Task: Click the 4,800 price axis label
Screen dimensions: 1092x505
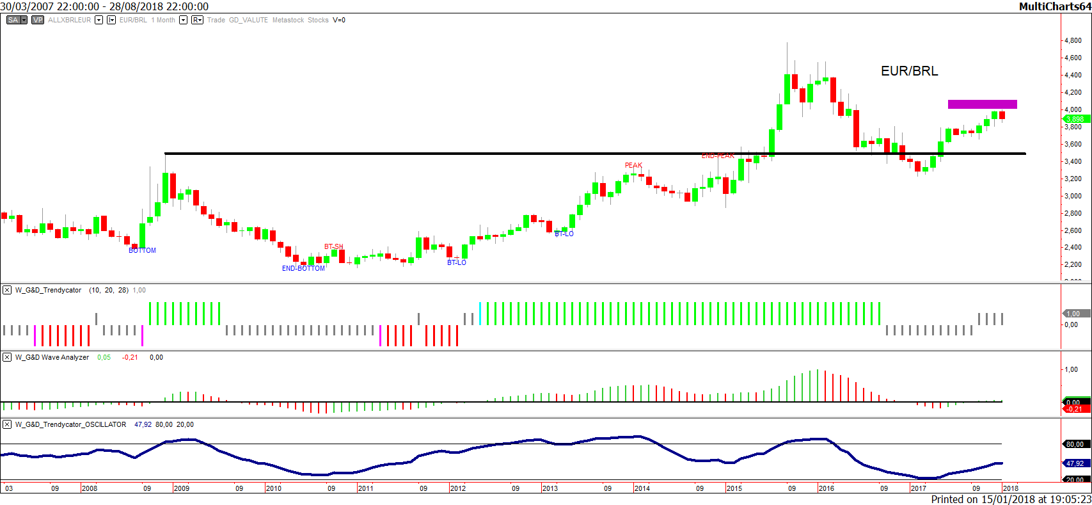Action: (x=1073, y=40)
